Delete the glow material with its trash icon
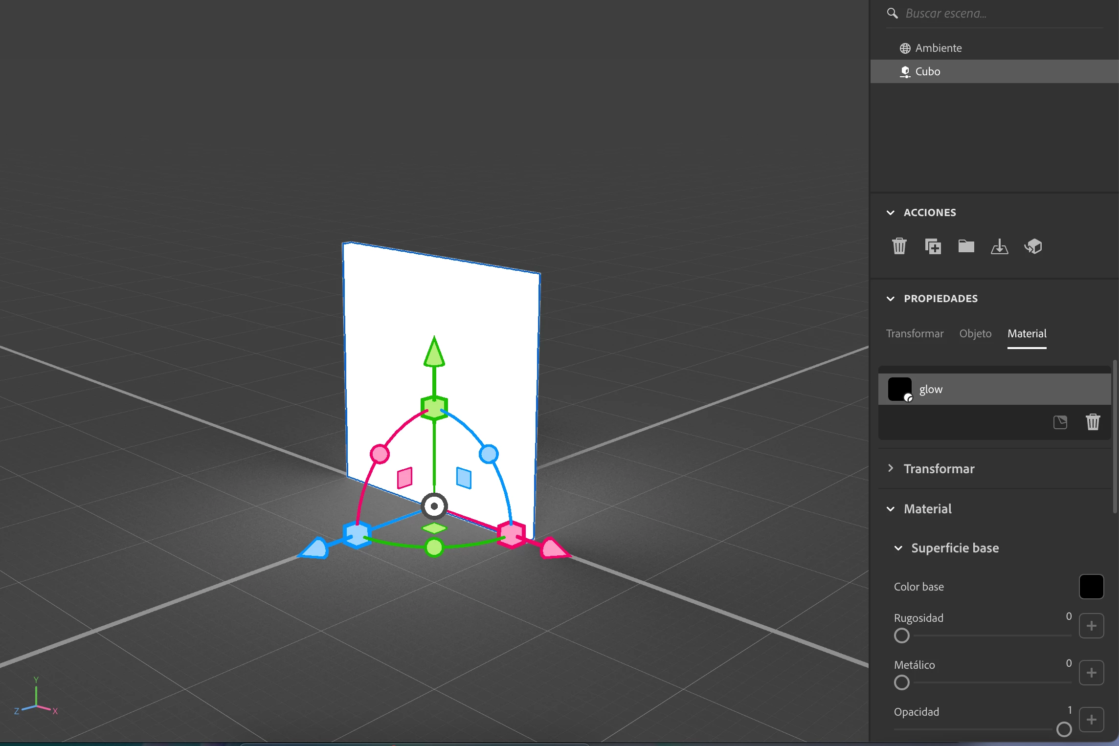 click(1093, 421)
